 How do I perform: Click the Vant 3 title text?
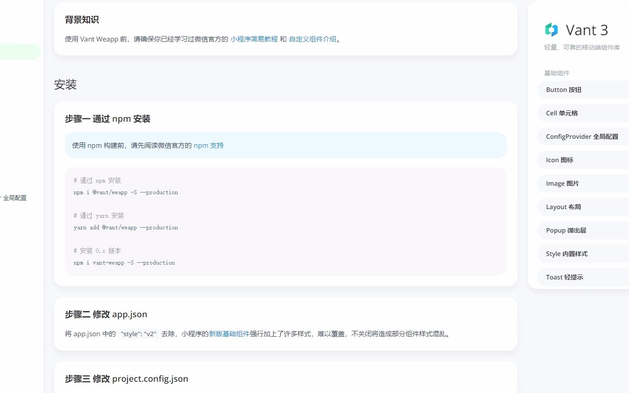[x=587, y=30]
